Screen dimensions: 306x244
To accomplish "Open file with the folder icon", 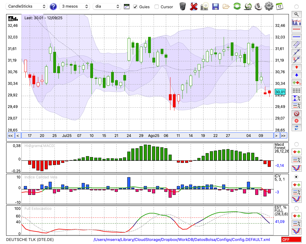I will tap(226, 7).
